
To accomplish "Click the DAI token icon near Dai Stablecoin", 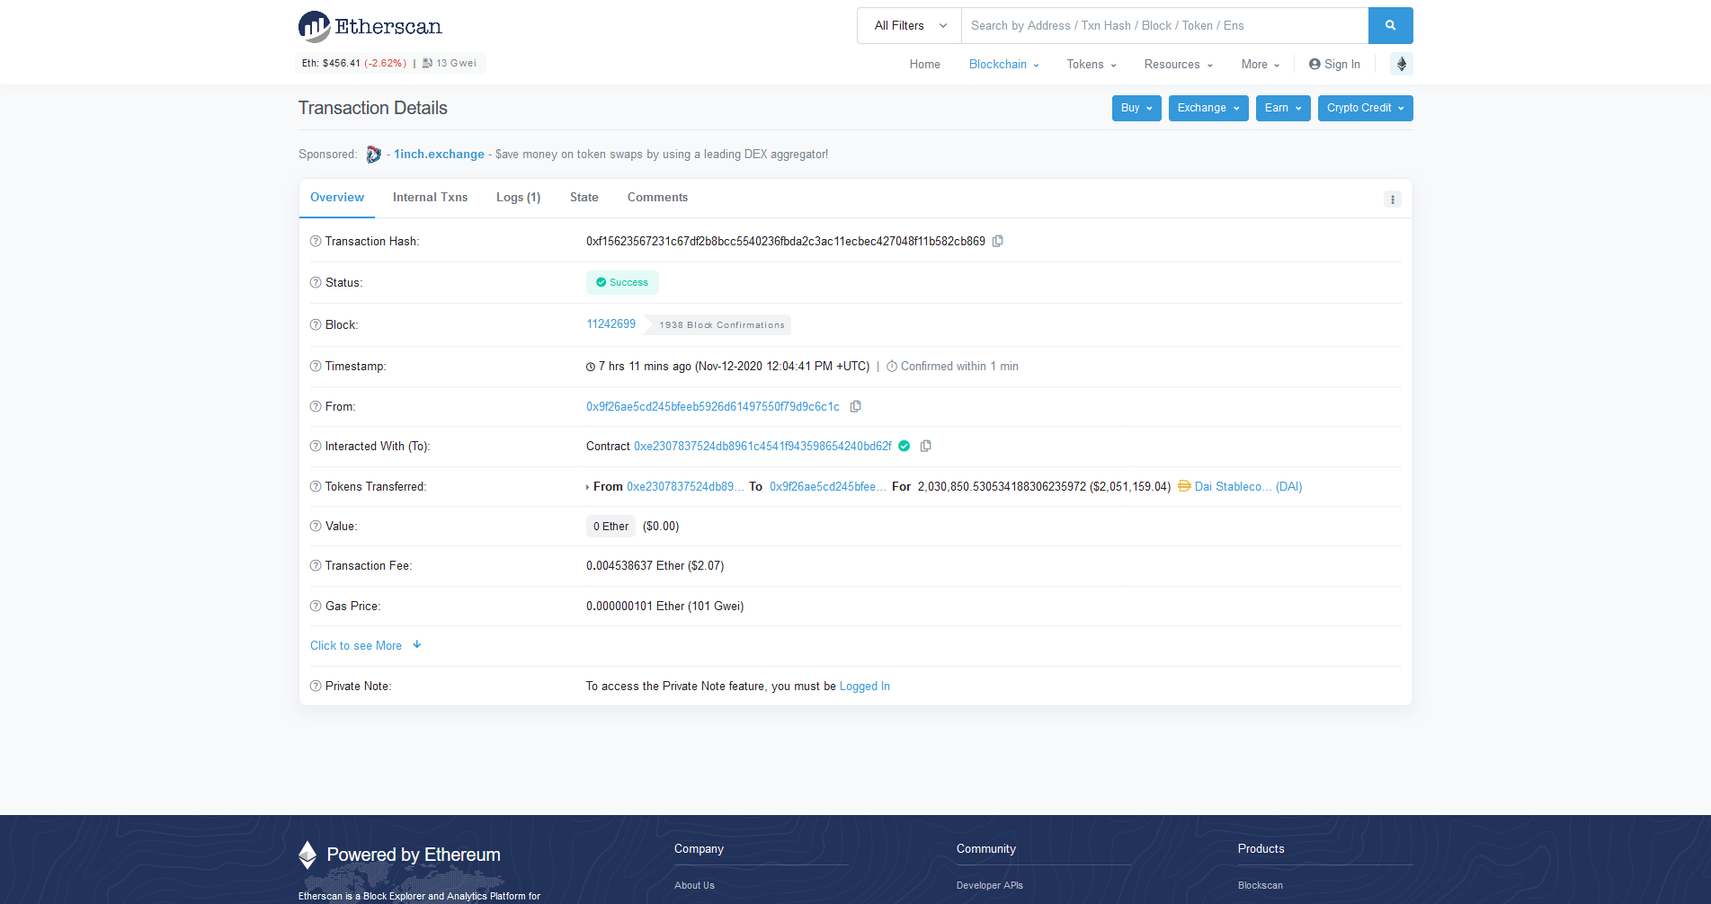I will pyautogui.click(x=1184, y=486).
